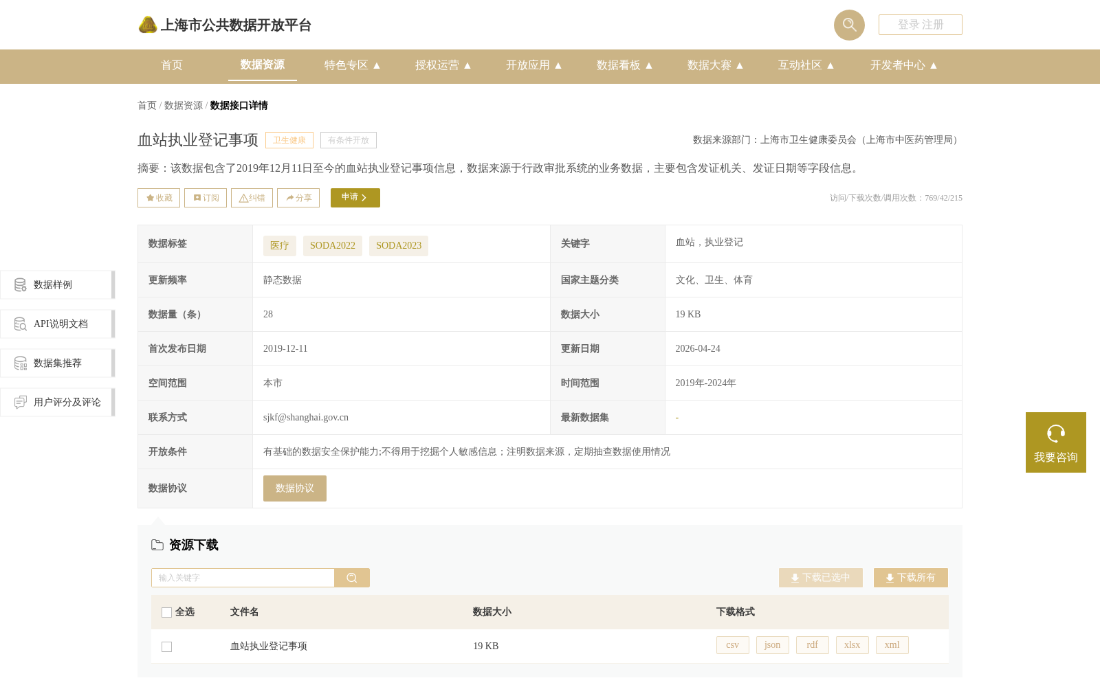Focus the 输入关键字 search field
Image resolution: width=1100 pixels, height=687 pixels.
(243, 578)
